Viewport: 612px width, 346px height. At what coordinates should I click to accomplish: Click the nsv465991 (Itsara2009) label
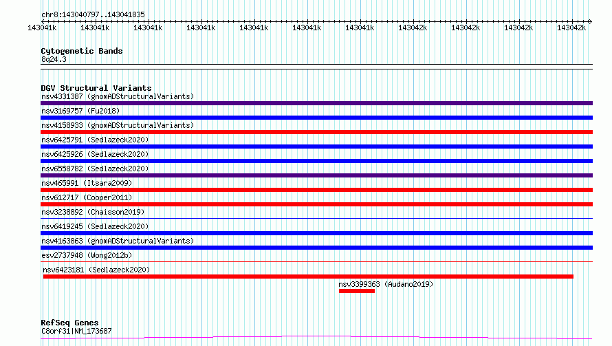point(87,183)
